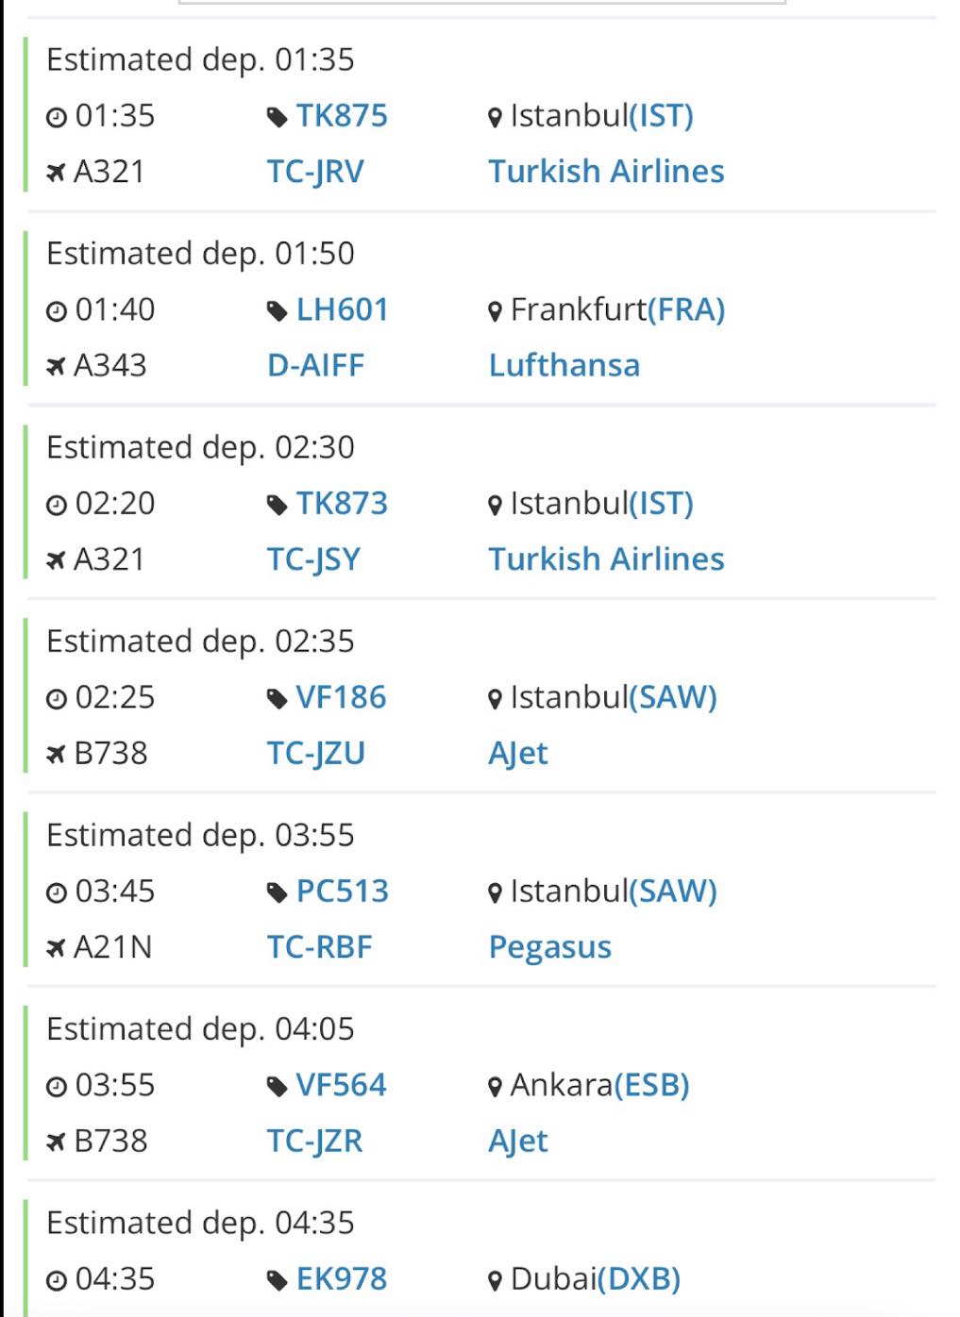The height and width of the screenshot is (1317, 960).
Task: Click the Estimated dep. 03:55 row header
Action: [200, 836]
